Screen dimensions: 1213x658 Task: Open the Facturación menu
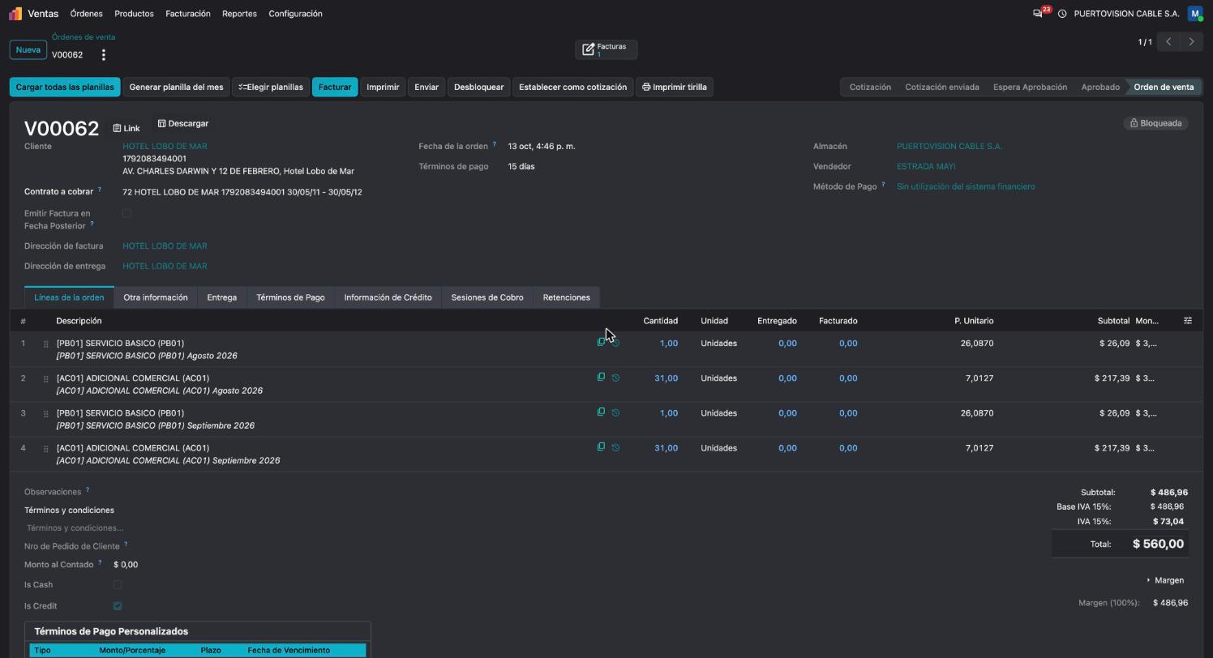[x=187, y=14]
